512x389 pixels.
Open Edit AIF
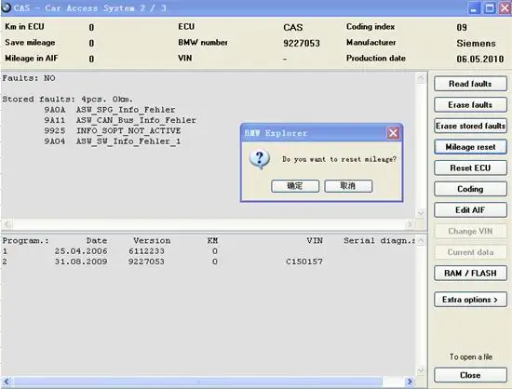tap(470, 209)
